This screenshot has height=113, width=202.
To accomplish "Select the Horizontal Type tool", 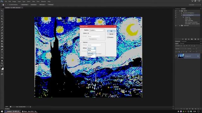I will coord(2,52).
